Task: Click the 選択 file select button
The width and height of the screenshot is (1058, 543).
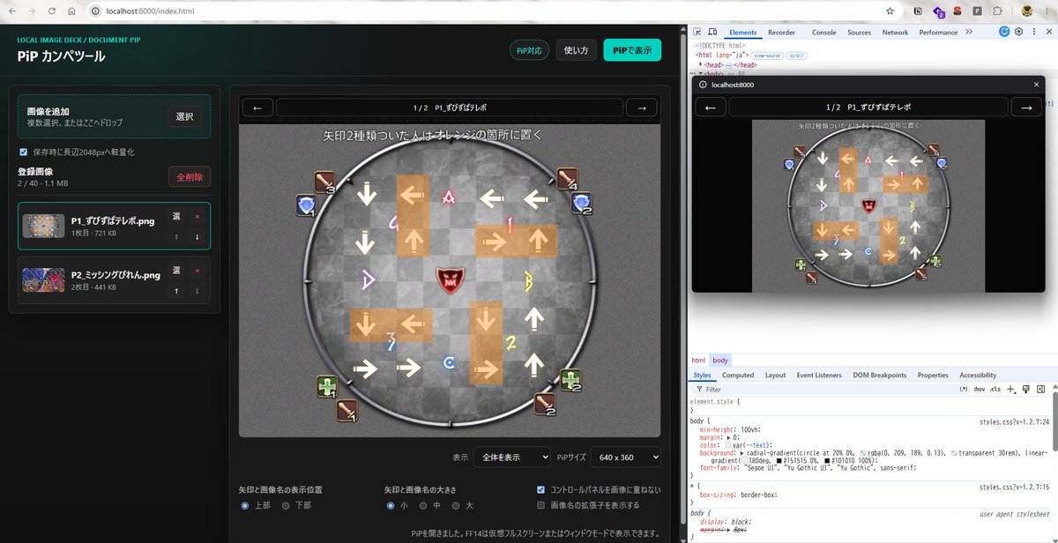Action: 185,116
